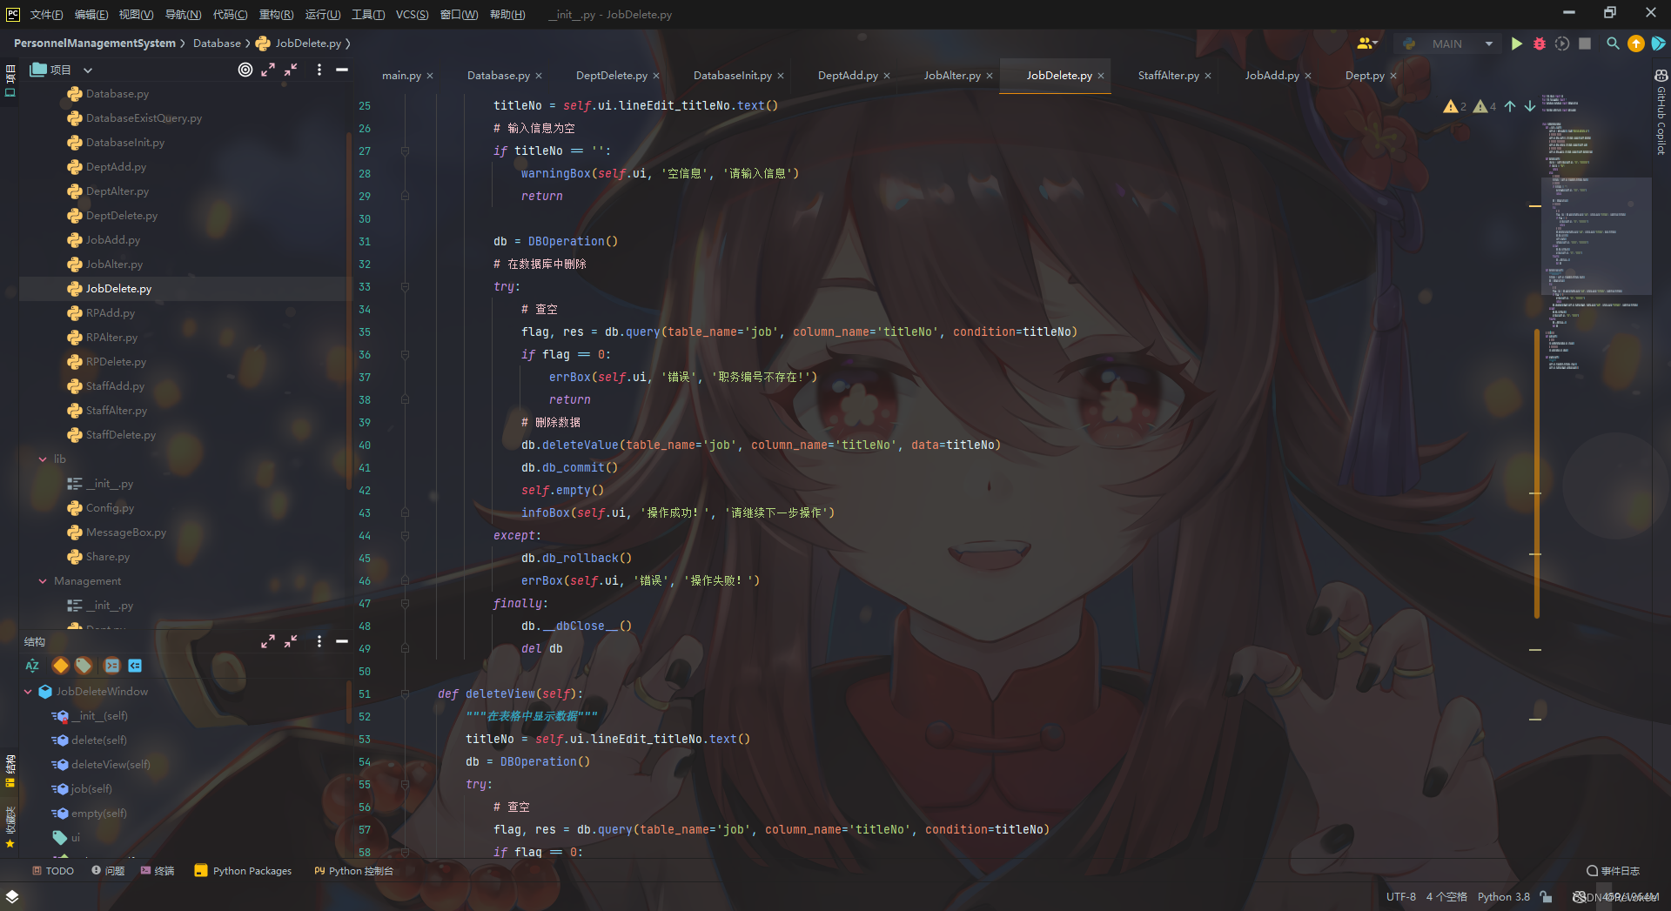1671x911 pixels.
Task: Open Project panel options (three dots)
Action: coord(319,70)
